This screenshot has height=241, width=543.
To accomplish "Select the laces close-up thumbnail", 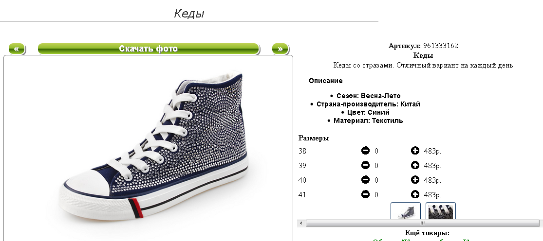I will 441,210.
